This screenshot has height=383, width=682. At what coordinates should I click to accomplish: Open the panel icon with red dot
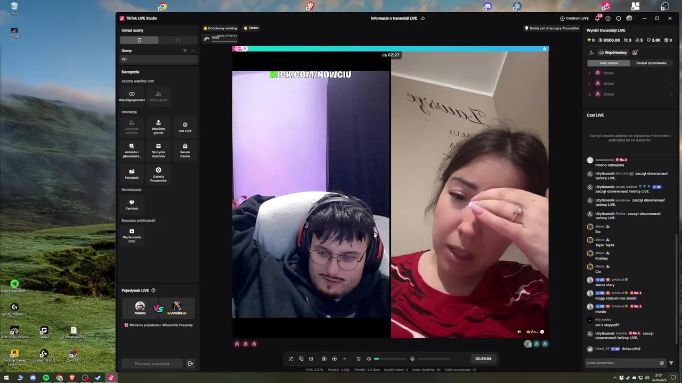[635, 53]
